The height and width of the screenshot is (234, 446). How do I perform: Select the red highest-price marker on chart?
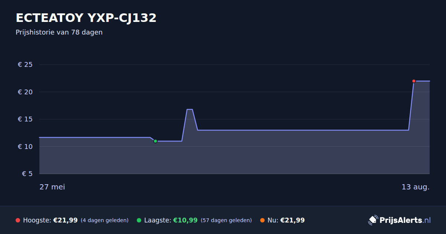click(x=414, y=81)
